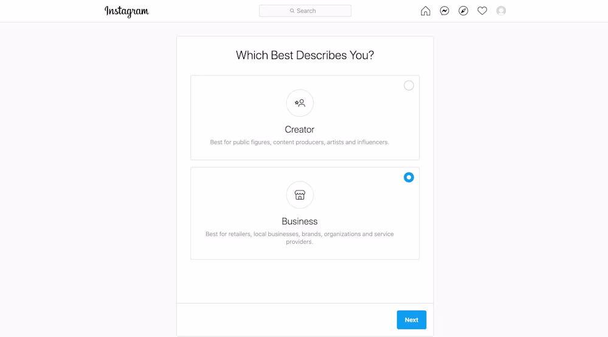
Task: Open Messenger direct messages icon
Action: [x=444, y=11]
